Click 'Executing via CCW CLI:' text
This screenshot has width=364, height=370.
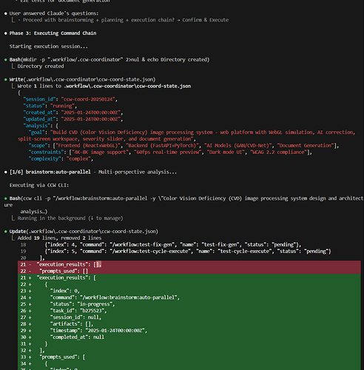click(39, 185)
